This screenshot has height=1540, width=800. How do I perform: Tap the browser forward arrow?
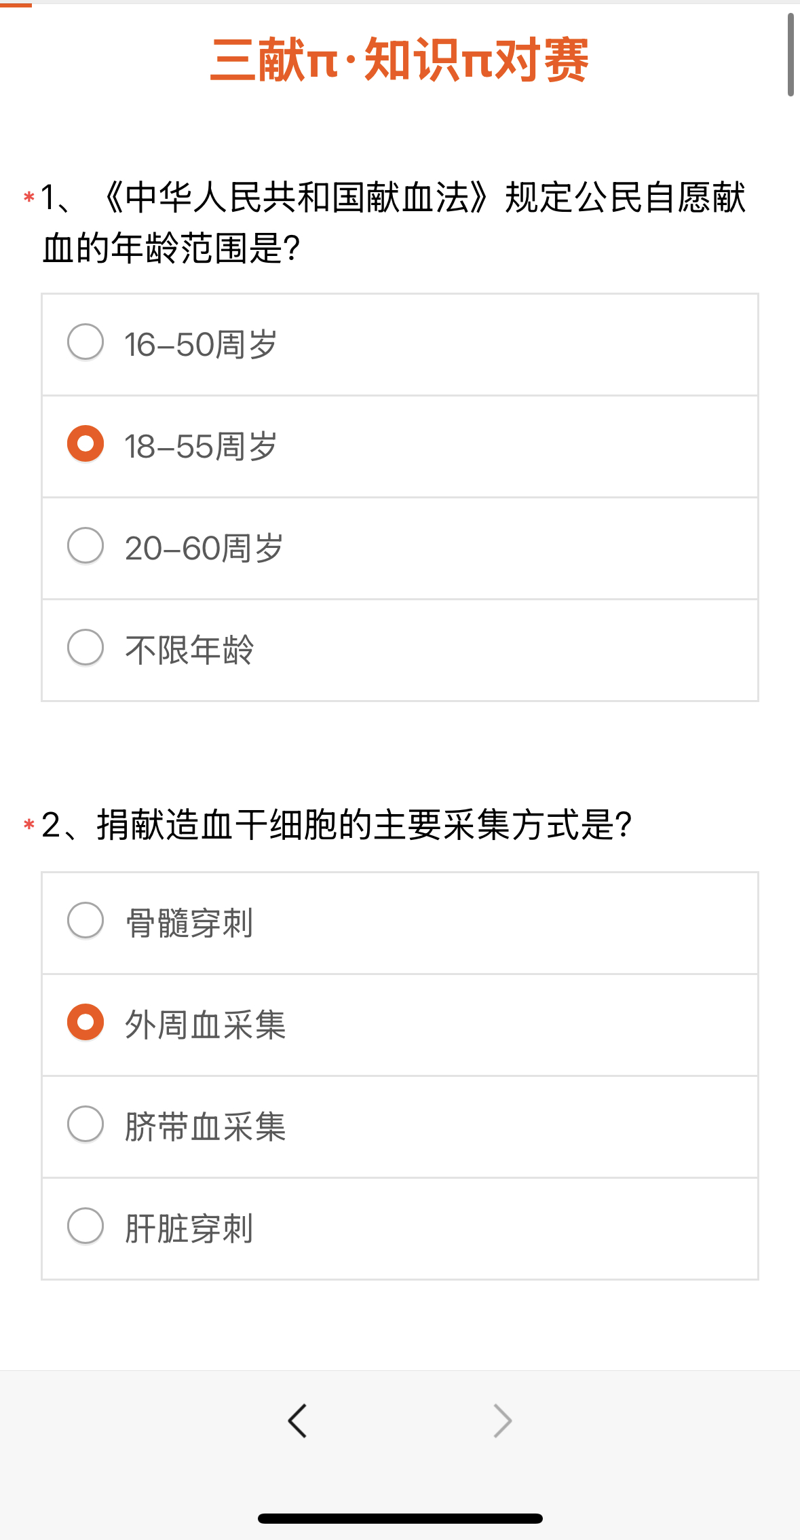pyautogui.click(x=502, y=1420)
